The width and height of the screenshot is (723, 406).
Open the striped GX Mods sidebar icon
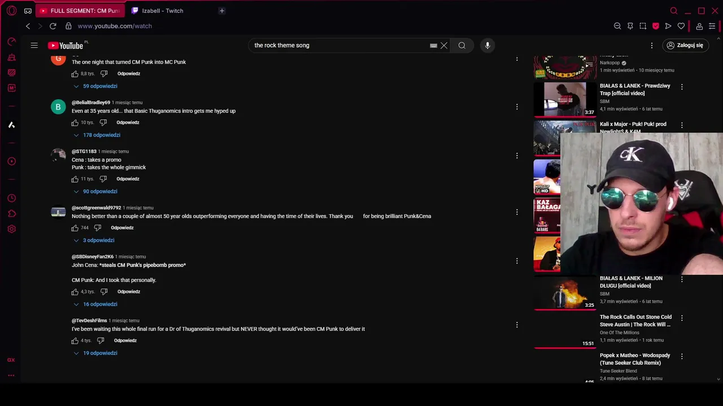pos(11,73)
